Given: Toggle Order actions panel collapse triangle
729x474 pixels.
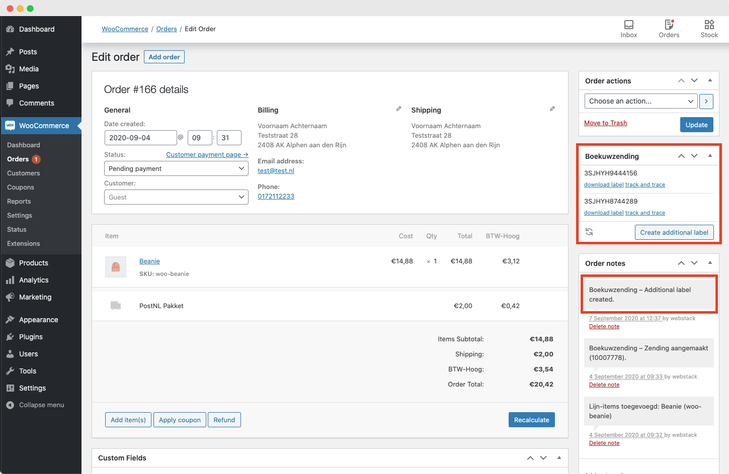Looking at the screenshot, I should point(710,80).
